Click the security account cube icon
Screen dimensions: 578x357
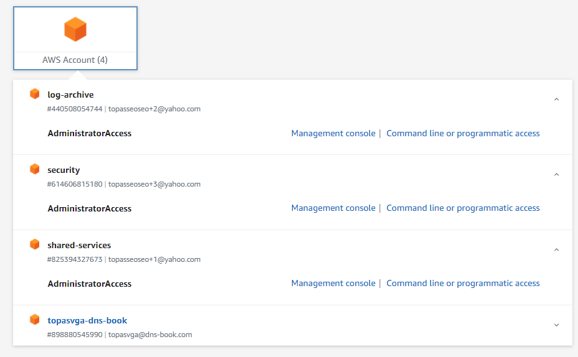click(35, 169)
